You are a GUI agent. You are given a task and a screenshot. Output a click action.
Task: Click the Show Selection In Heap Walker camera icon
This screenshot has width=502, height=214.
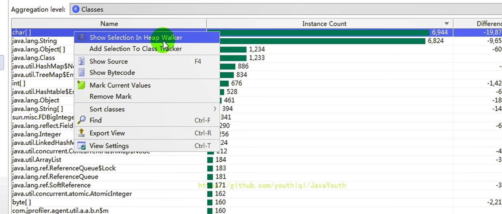(82, 37)
